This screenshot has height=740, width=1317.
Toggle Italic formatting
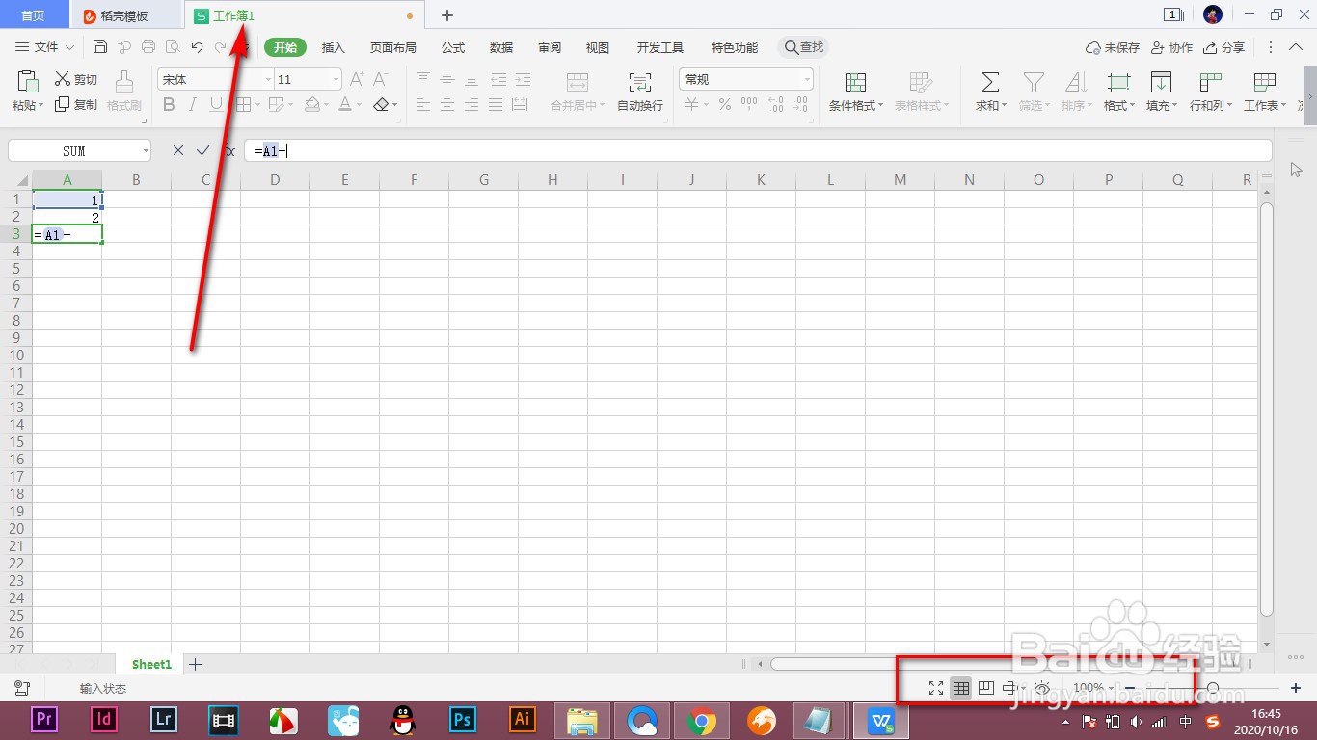[193, 104]
